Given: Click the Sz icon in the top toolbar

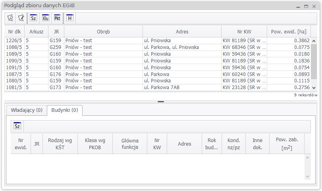Looking at the screenshot, I should 34,18.
